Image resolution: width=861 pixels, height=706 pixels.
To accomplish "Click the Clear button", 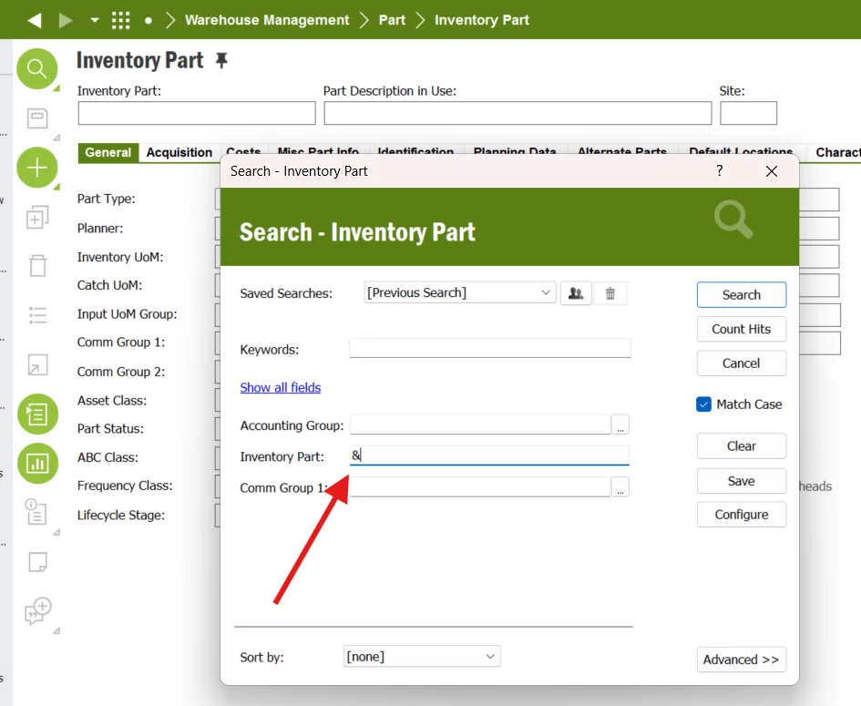I will click(742, 446).
